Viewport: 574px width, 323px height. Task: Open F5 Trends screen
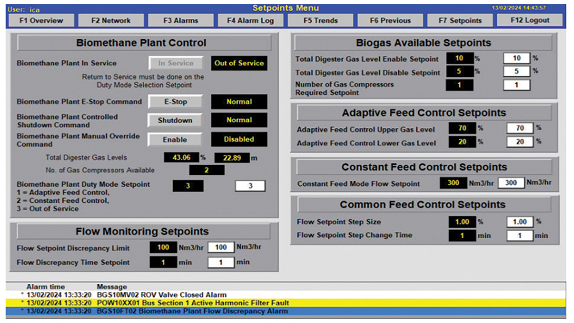pos(320,21)
